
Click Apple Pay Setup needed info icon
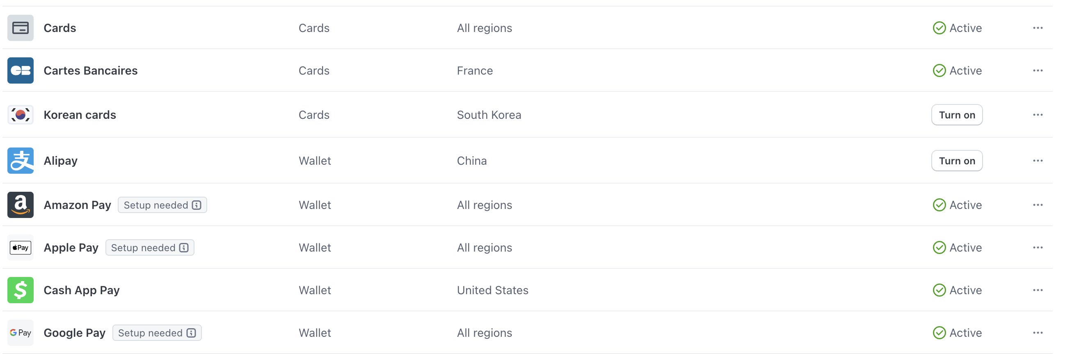183,248
